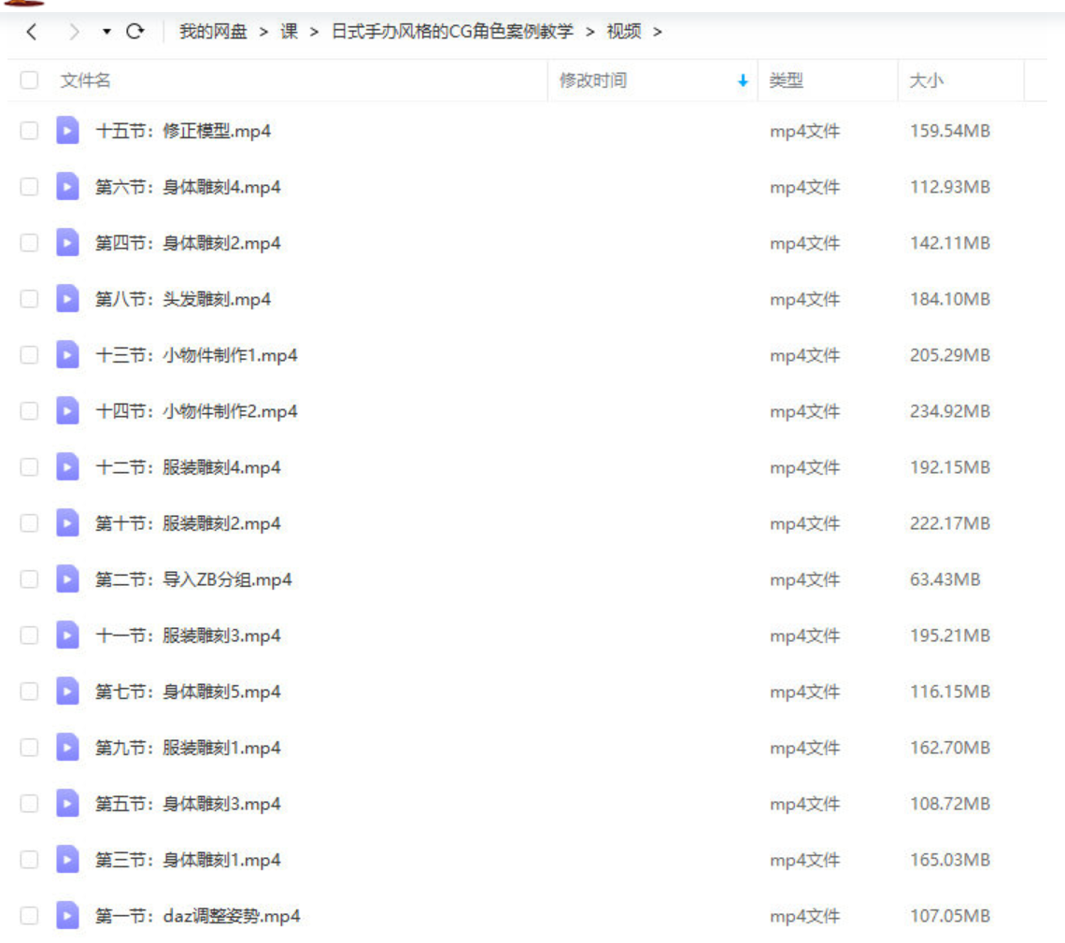
Task: Sort files by 类型 column header
Action: click(x=786, y=81)
